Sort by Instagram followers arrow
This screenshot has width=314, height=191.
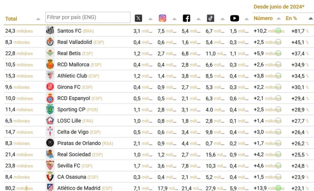(175, 19)
